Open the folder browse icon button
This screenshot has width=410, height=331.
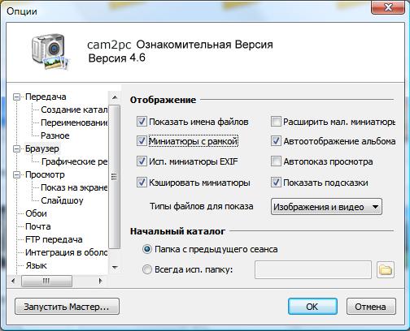coord(386,269)
